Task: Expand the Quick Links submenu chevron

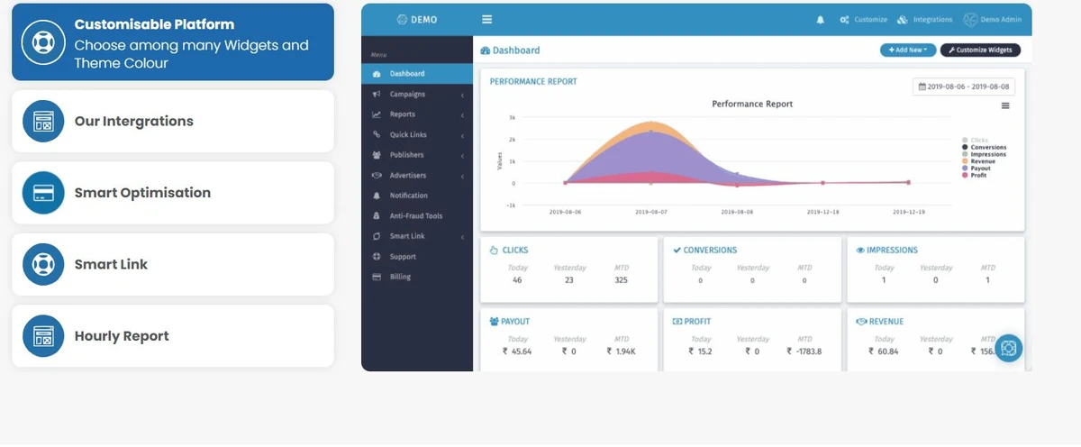Action: click(462, 135)
